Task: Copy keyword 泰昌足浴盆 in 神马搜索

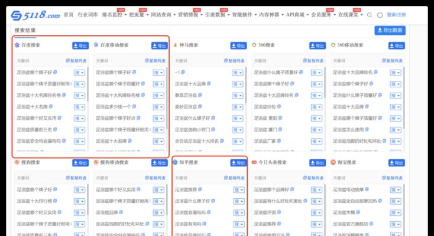Action: point(200,95)
